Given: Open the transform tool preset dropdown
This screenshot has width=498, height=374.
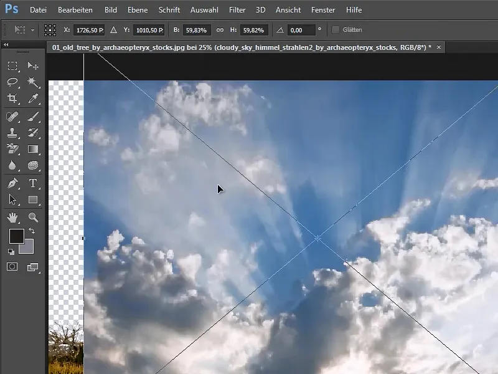Looking at the screenshot, I should [32, 30].
